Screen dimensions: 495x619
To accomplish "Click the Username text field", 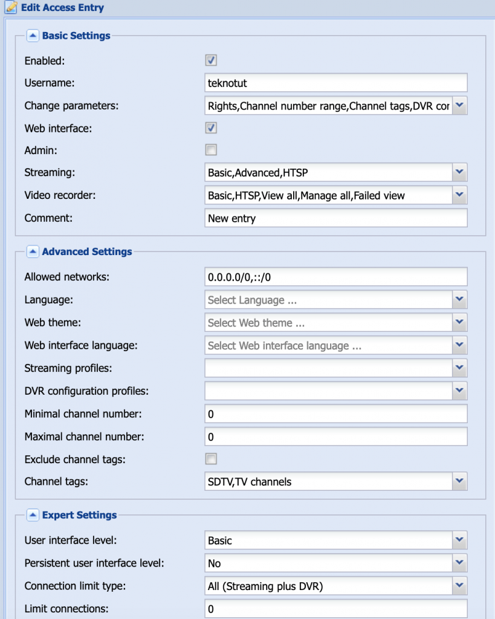I will click(336, 83).
